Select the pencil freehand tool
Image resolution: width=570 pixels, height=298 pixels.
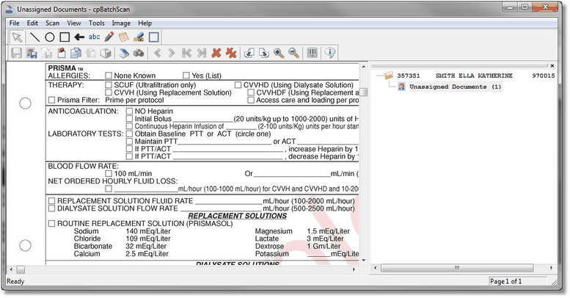(109, 37)
